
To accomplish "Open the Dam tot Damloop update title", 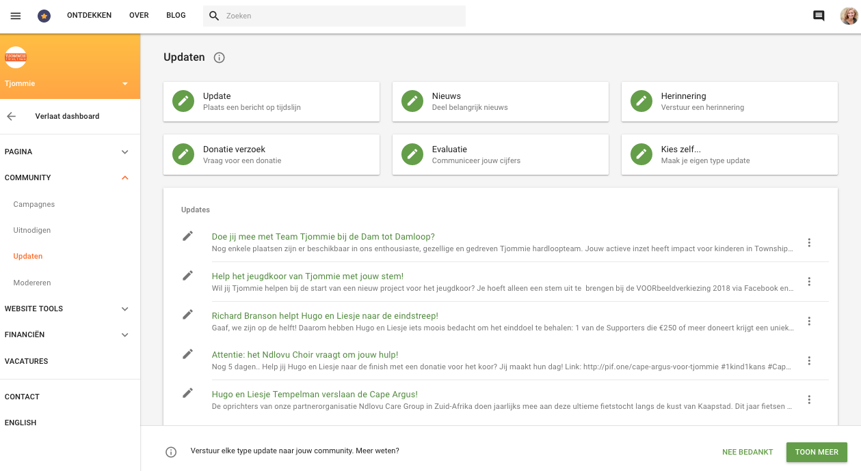I will pos(323,237).
